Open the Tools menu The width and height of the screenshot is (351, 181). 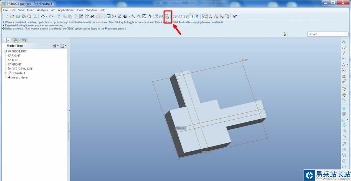(79, 10)
